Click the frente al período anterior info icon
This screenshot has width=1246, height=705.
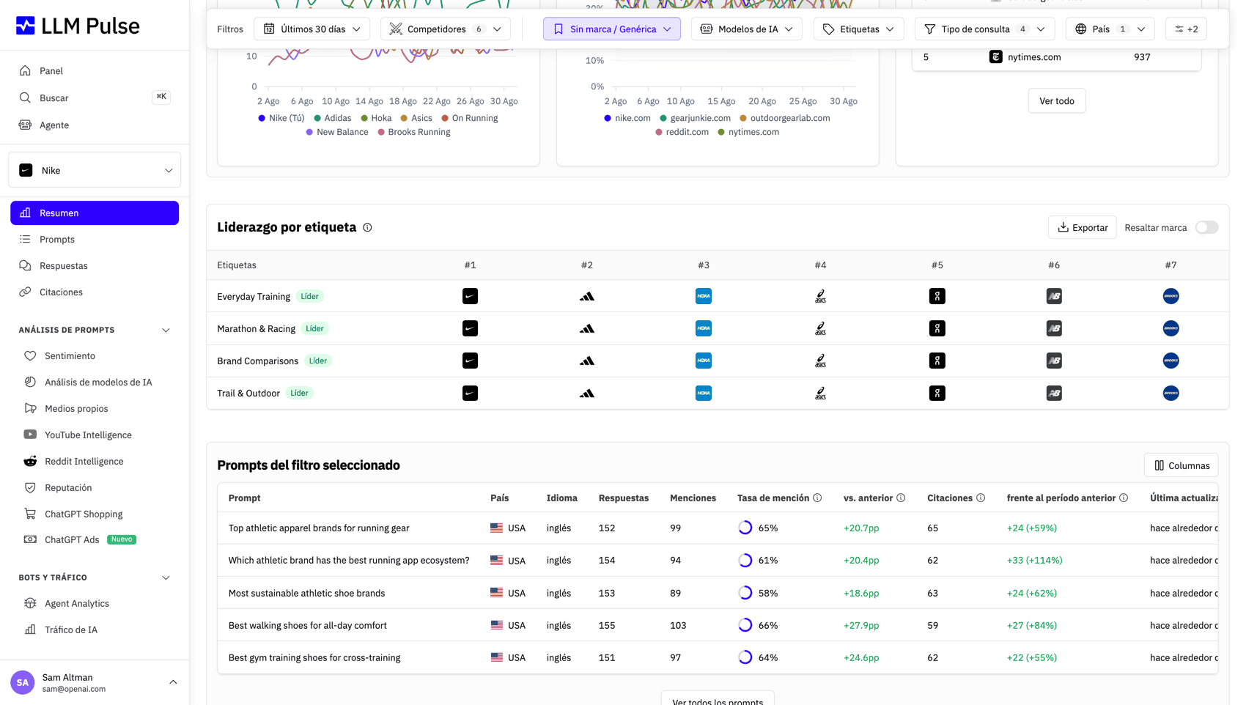coord(1123,498)
